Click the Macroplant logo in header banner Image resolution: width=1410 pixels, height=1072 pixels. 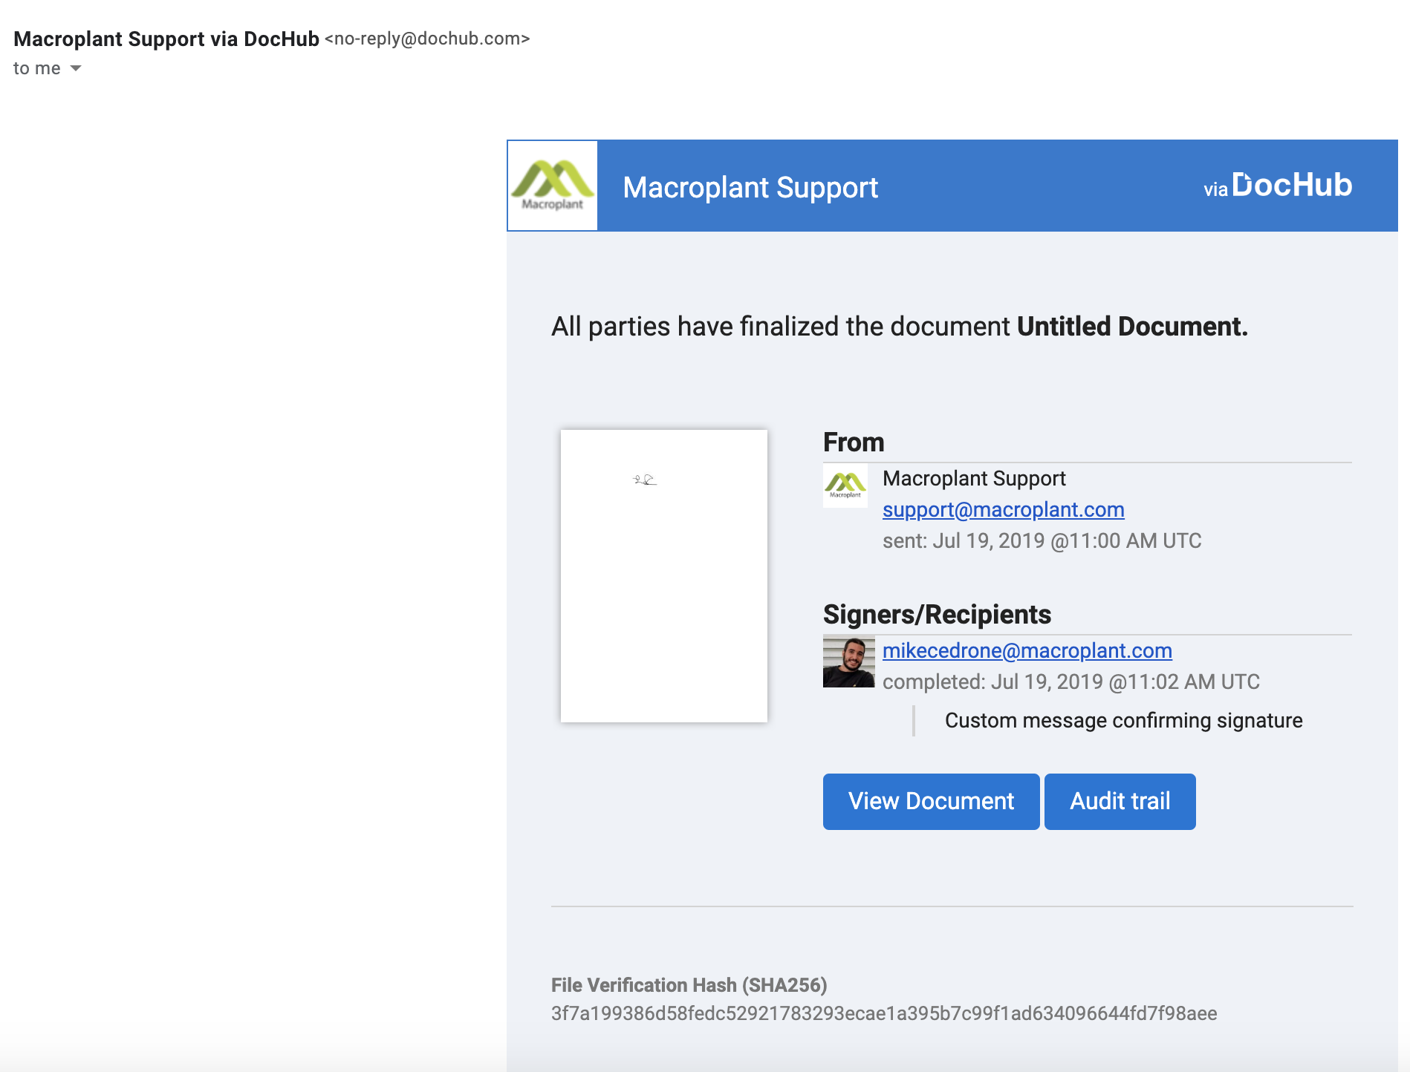pyautogui.click(x=552, y=186)
